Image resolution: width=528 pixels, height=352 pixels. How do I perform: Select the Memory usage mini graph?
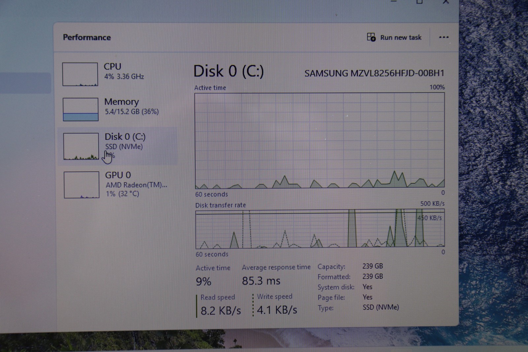coord(81,109)
